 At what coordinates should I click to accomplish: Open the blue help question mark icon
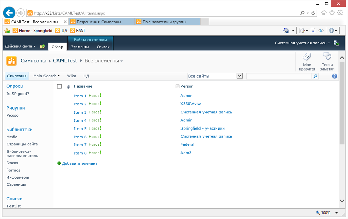coord(335,76)
